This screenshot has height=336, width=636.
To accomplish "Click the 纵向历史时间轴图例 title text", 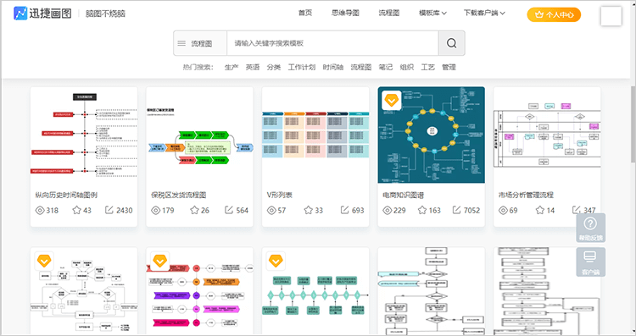I will tap(66, 196).
